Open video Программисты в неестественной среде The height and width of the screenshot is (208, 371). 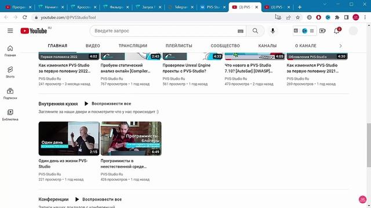click(x=123, y=164)
